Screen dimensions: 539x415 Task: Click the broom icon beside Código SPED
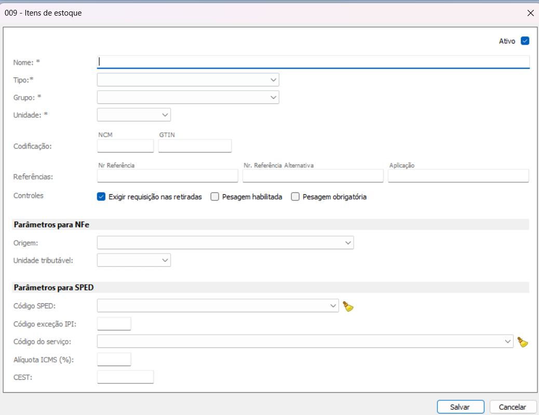[x=348, y=306]
